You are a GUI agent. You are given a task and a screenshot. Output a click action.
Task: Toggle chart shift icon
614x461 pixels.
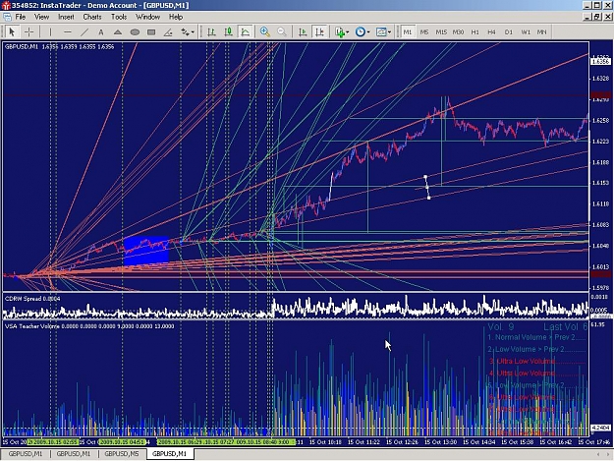319,32
